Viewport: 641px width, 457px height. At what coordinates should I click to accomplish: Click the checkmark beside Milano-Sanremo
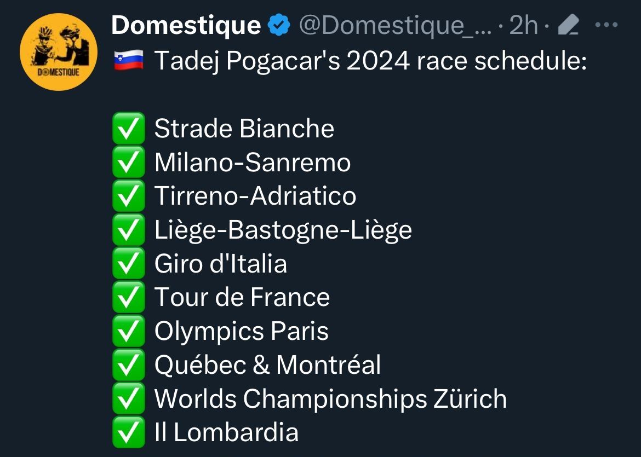pos(129,163)
